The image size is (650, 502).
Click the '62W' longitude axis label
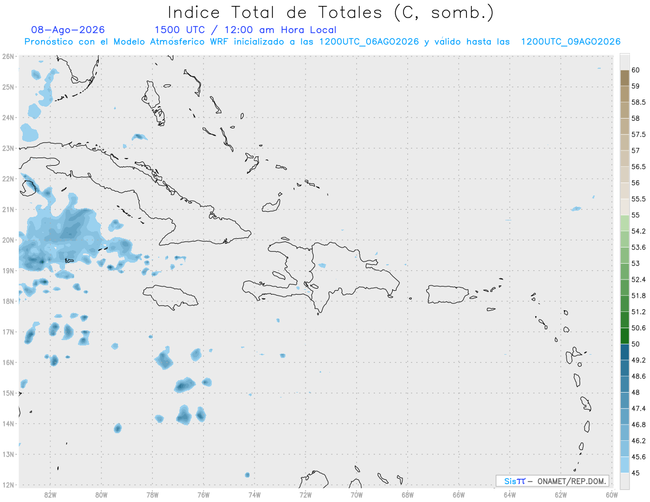(x=561, y=494)
